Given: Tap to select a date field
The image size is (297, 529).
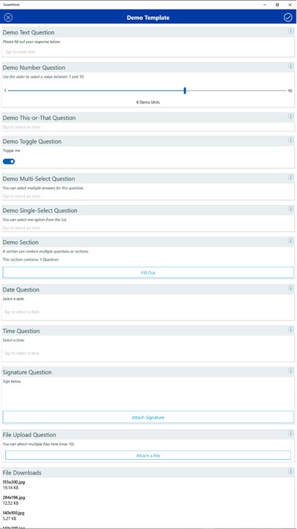Looking at the screenshot, I should click(x=148, y=312).
